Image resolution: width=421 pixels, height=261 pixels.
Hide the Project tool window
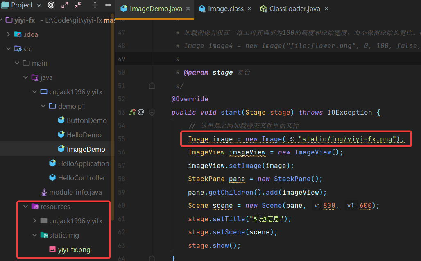[x=108, y=5]
